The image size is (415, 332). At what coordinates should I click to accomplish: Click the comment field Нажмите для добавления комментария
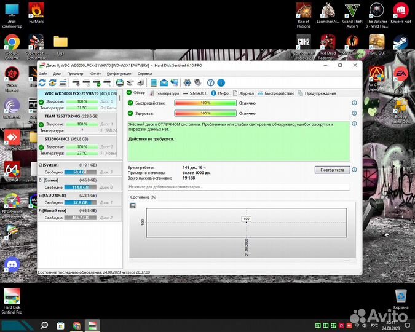[x=239, y=187]
